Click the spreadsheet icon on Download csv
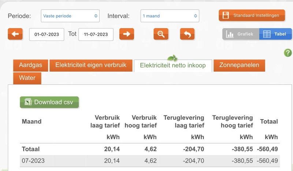The image size is (293, 171). [28, 102]
